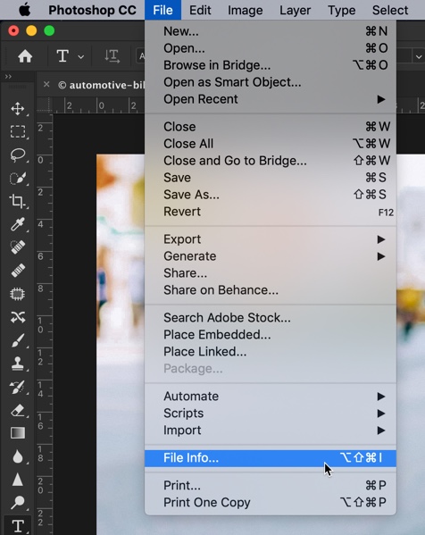Switch to automotive document tab
This screenshot has height=535, width=425.
101,85
